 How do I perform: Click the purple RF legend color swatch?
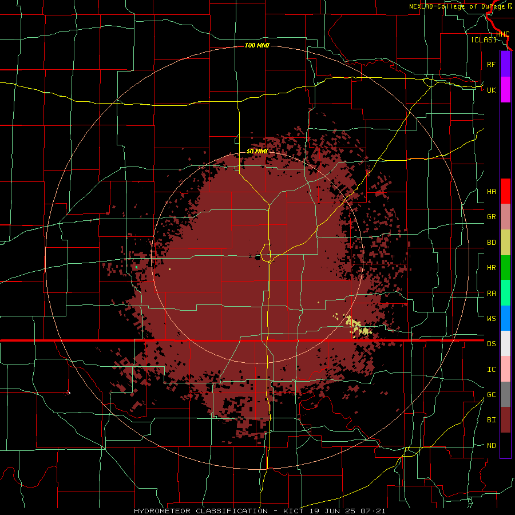click(x=505, y=64)
